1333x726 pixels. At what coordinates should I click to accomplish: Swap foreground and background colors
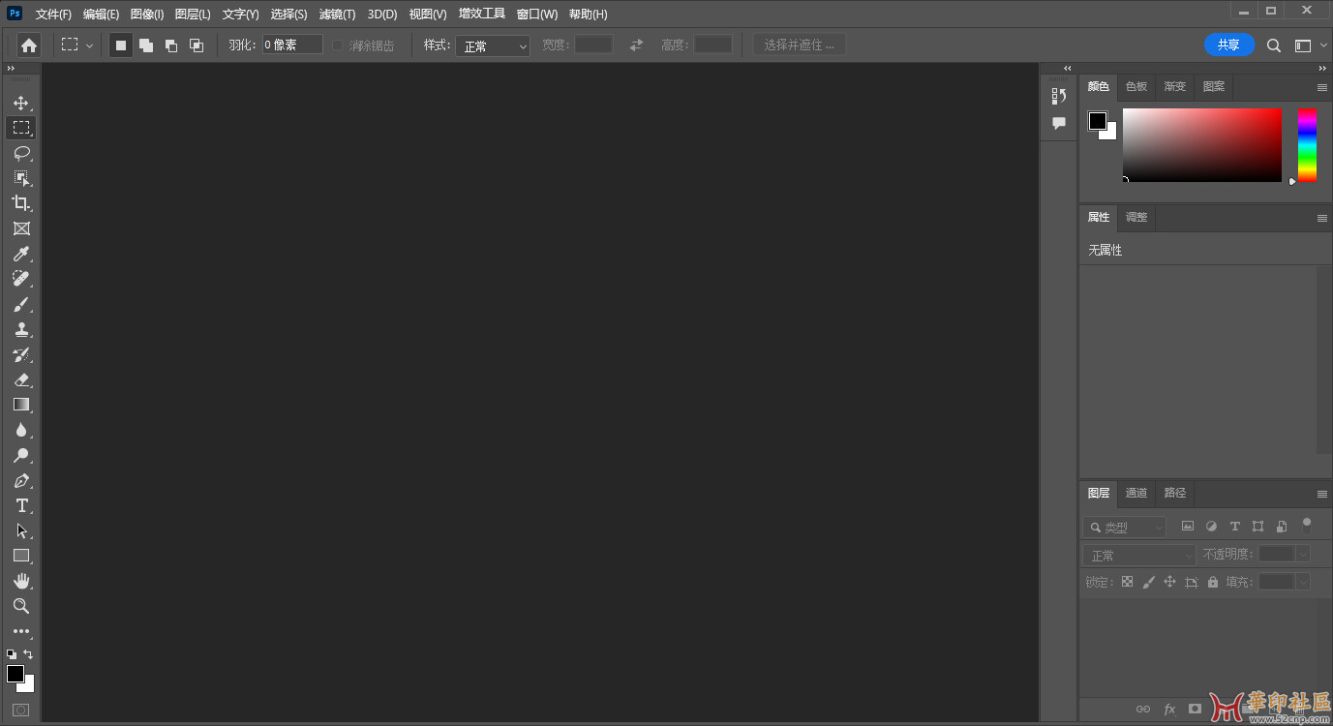pyautogui.click(x=28, y=654)
